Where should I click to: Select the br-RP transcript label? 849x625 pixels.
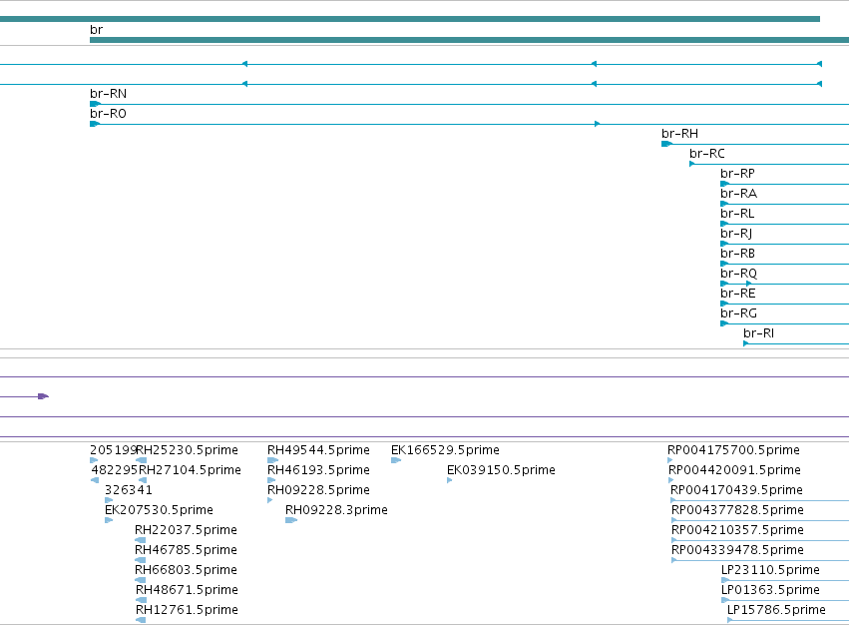pos(737,174)
